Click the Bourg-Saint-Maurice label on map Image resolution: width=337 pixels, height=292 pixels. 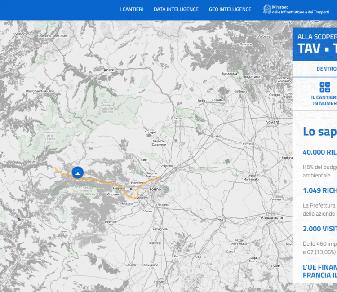tap(40, 91)
